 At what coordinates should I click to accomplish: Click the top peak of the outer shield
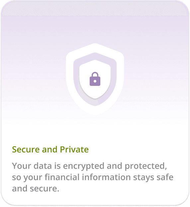pyautogui.click(x=95, y=45)
